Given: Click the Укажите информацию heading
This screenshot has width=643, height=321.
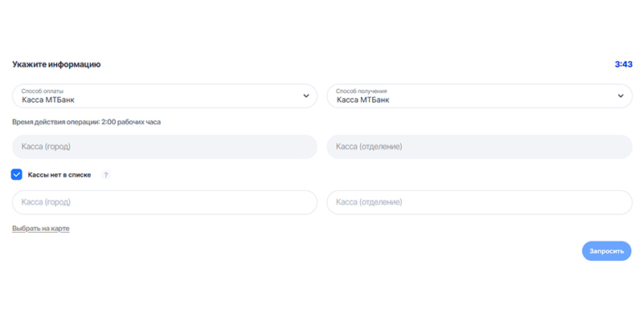Looking at the screenshot, I should pyautogui.click(x=56, y=64).
